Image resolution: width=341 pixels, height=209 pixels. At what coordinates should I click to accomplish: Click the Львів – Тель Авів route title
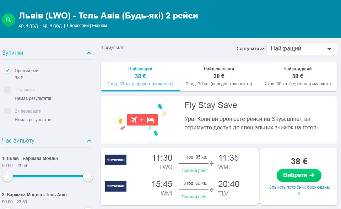tap(108, 16)
